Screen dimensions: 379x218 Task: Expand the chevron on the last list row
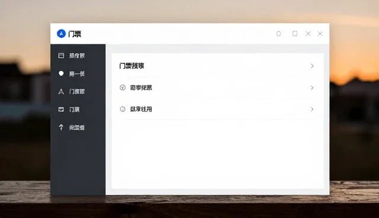point(312,109)
